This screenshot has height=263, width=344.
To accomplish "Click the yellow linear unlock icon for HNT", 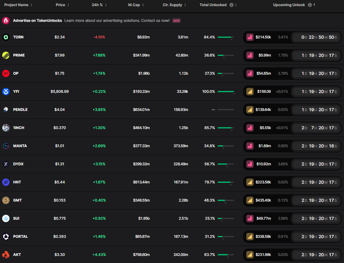I will pyautogui.click(x=250, y=182).
